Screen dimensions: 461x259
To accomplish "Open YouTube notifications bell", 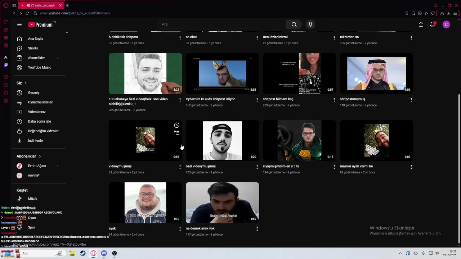I will pyautogui.click(x=433, y=24).
